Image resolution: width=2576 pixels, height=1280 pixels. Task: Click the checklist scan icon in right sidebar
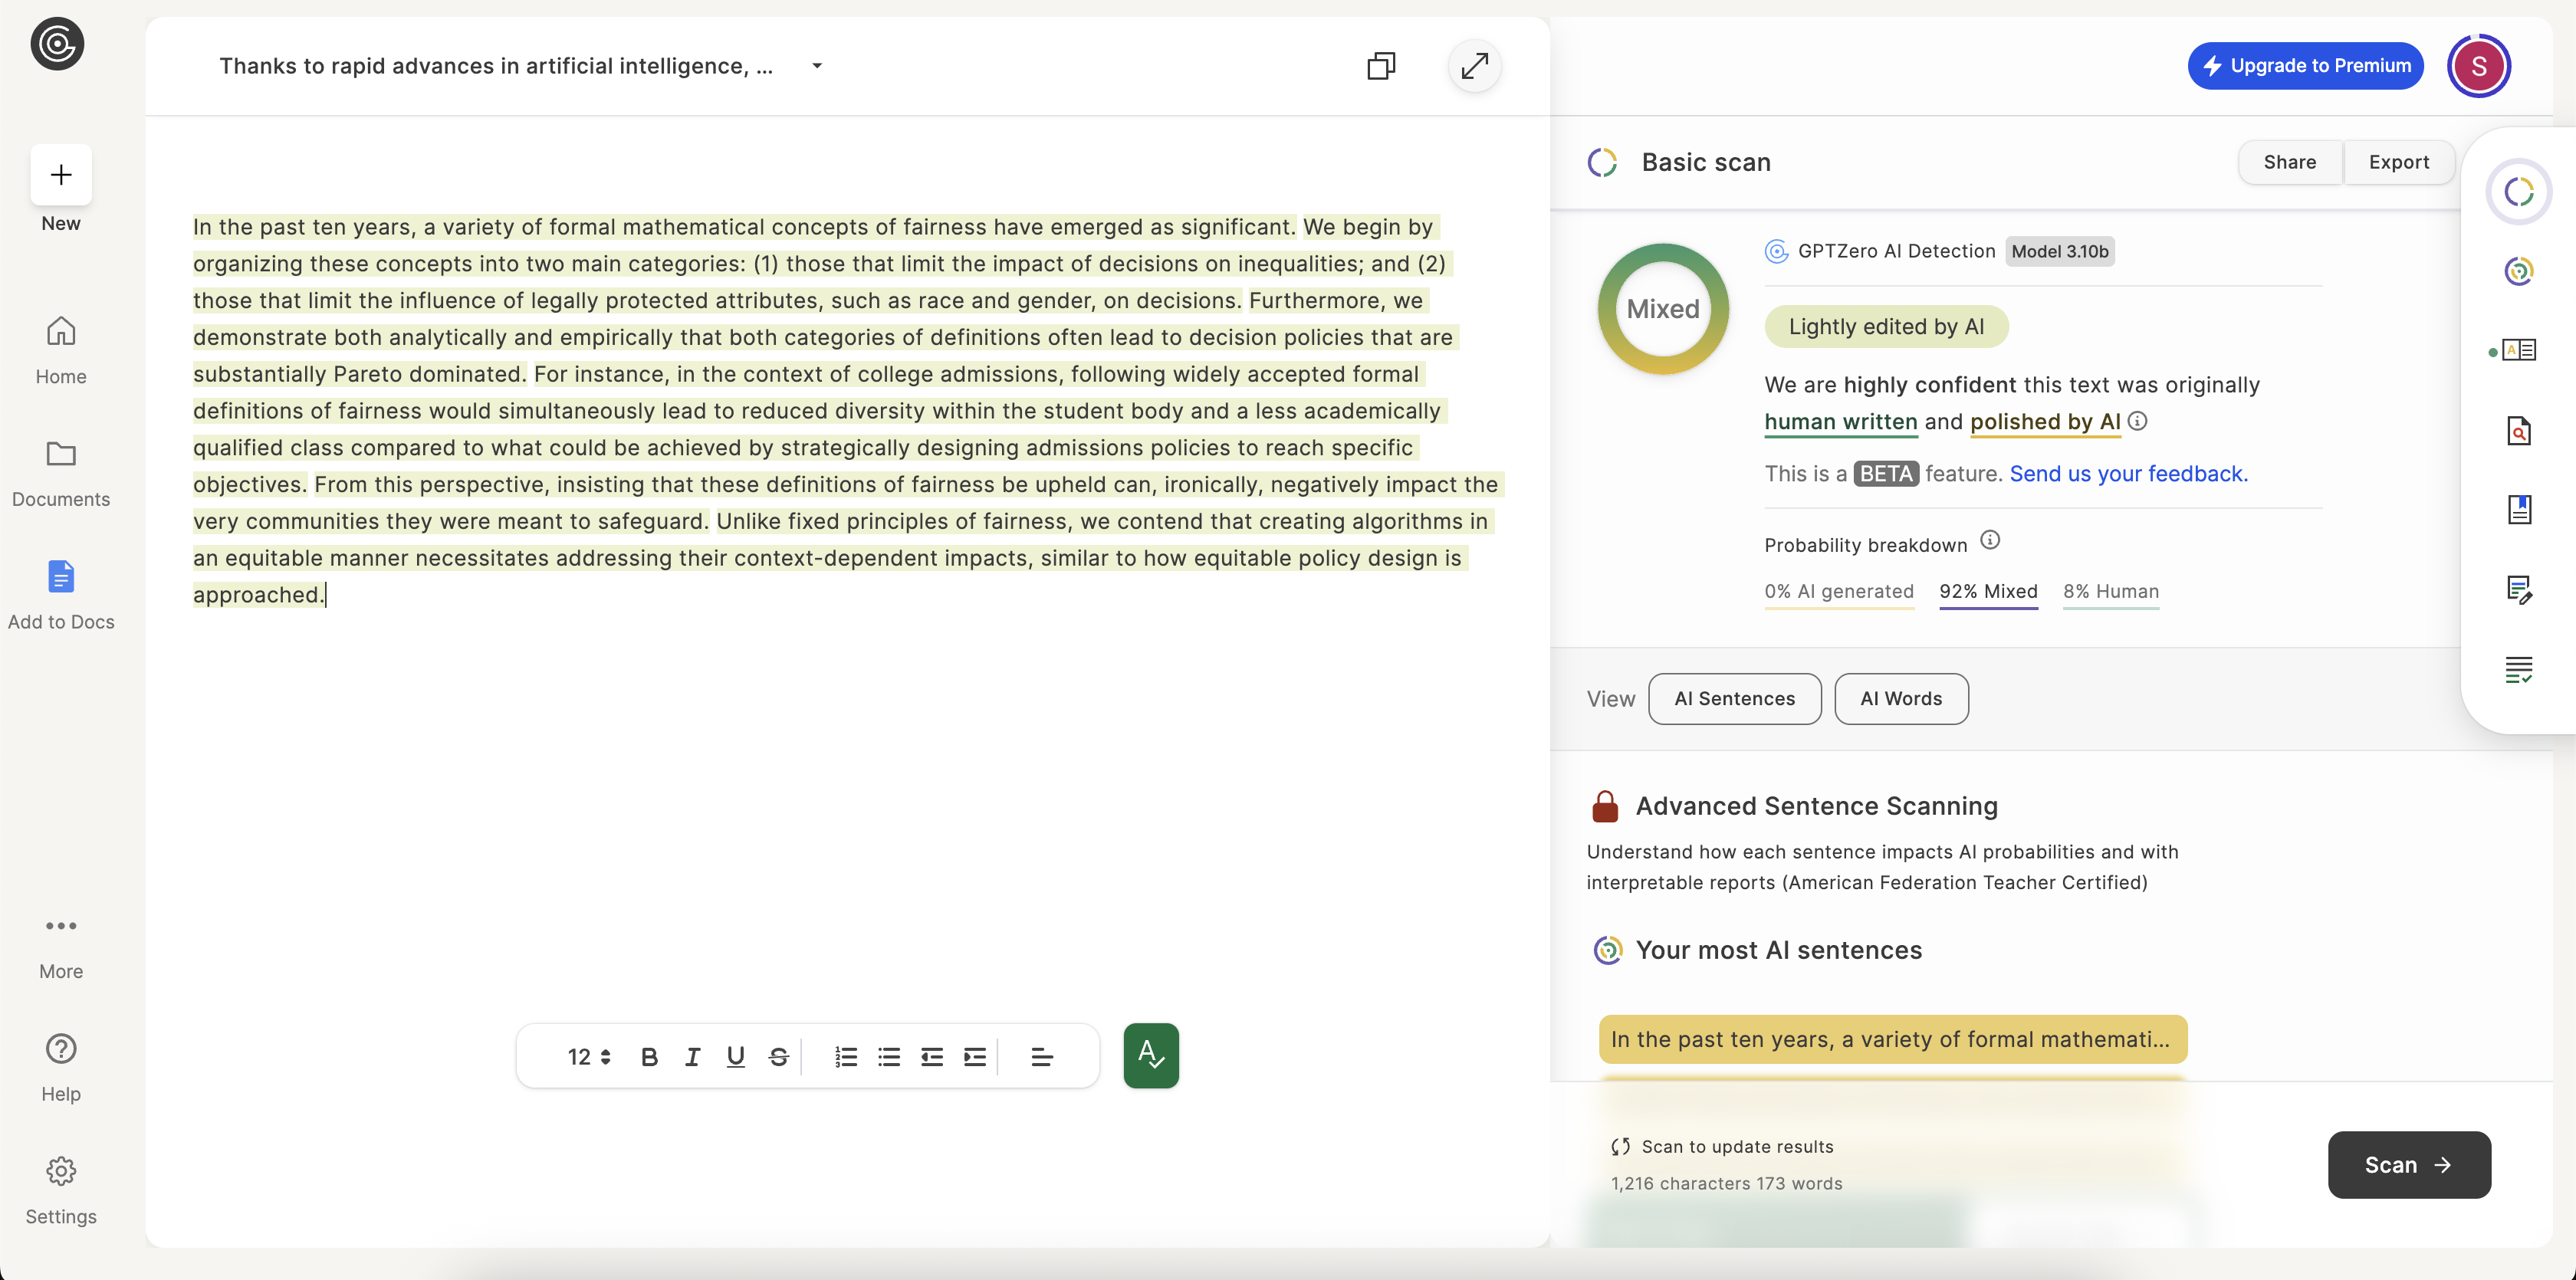point(2521,669)
